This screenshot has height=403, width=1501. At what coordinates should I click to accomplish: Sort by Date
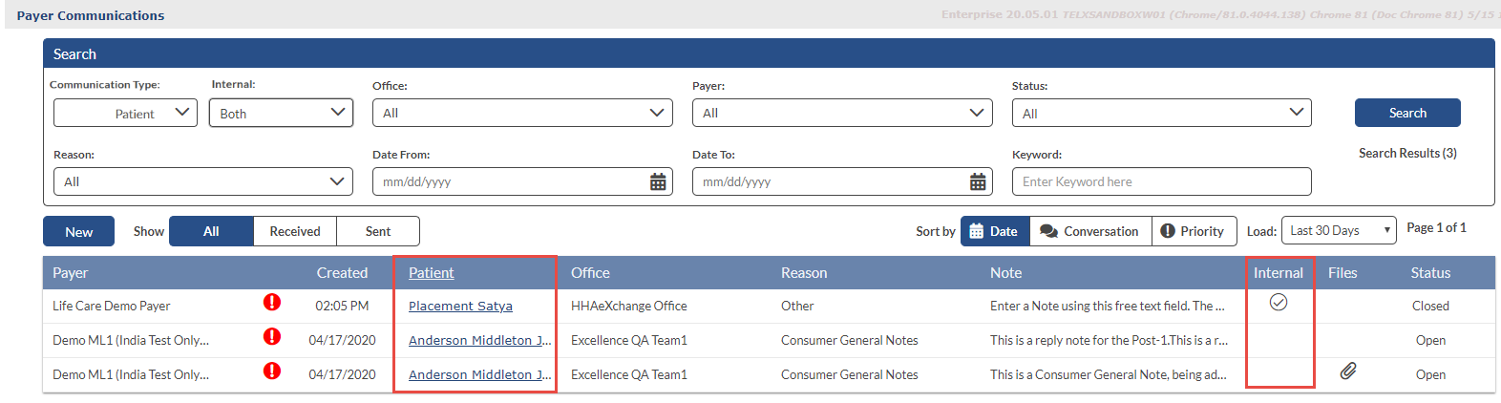pyautogui.click(x=994, y=231)
